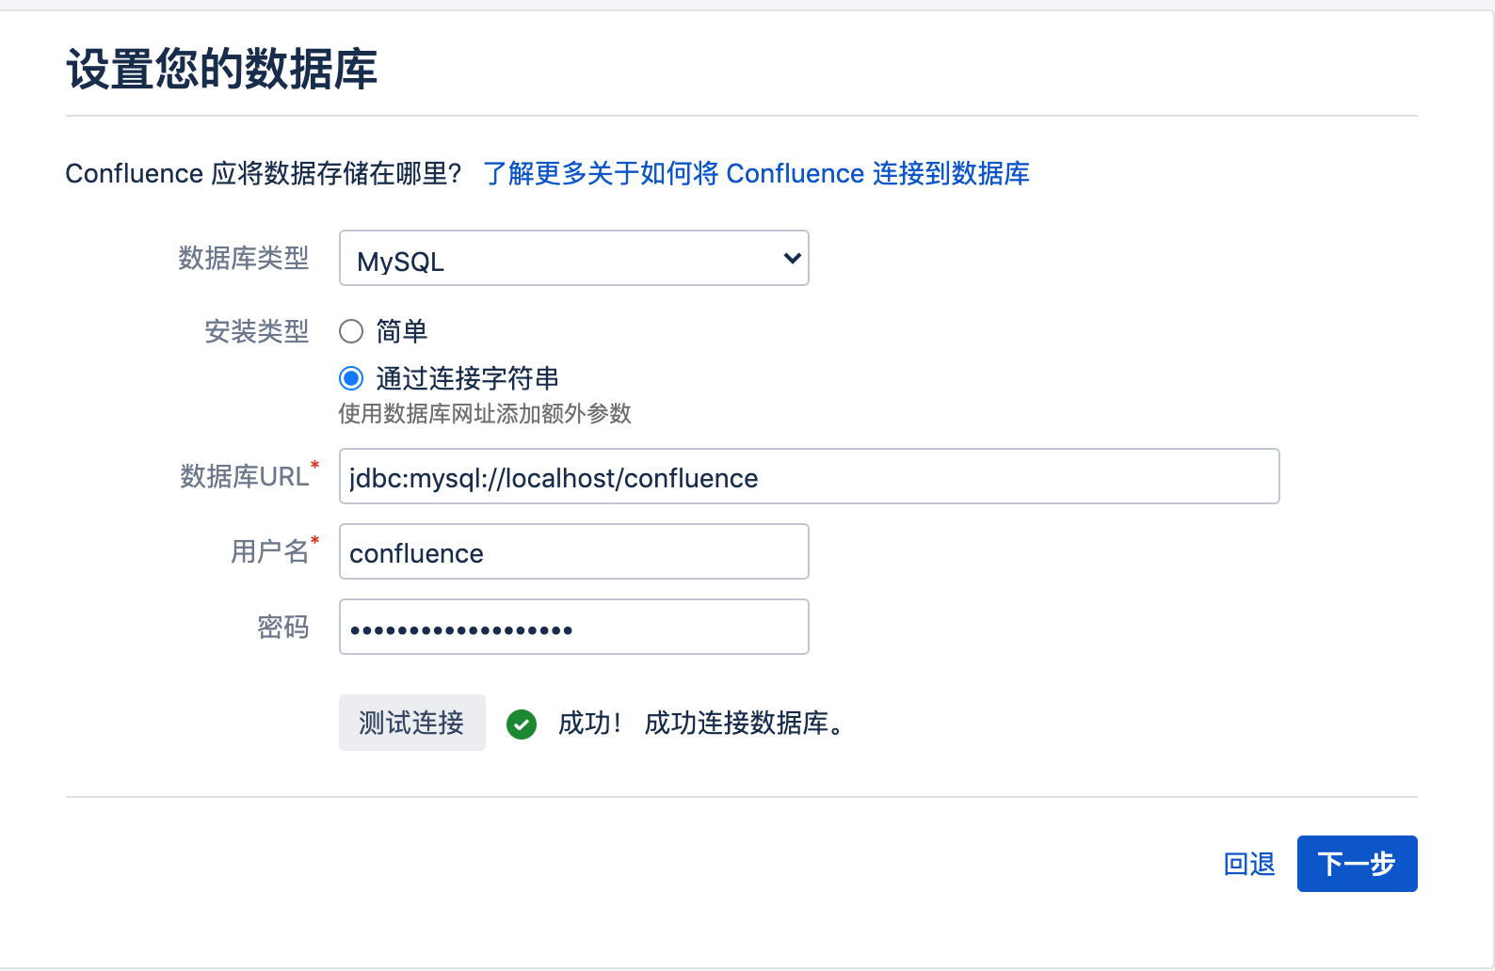Select the 通过连接字符串 radio button
1495x971 pixels.
(x=351, y=378)
